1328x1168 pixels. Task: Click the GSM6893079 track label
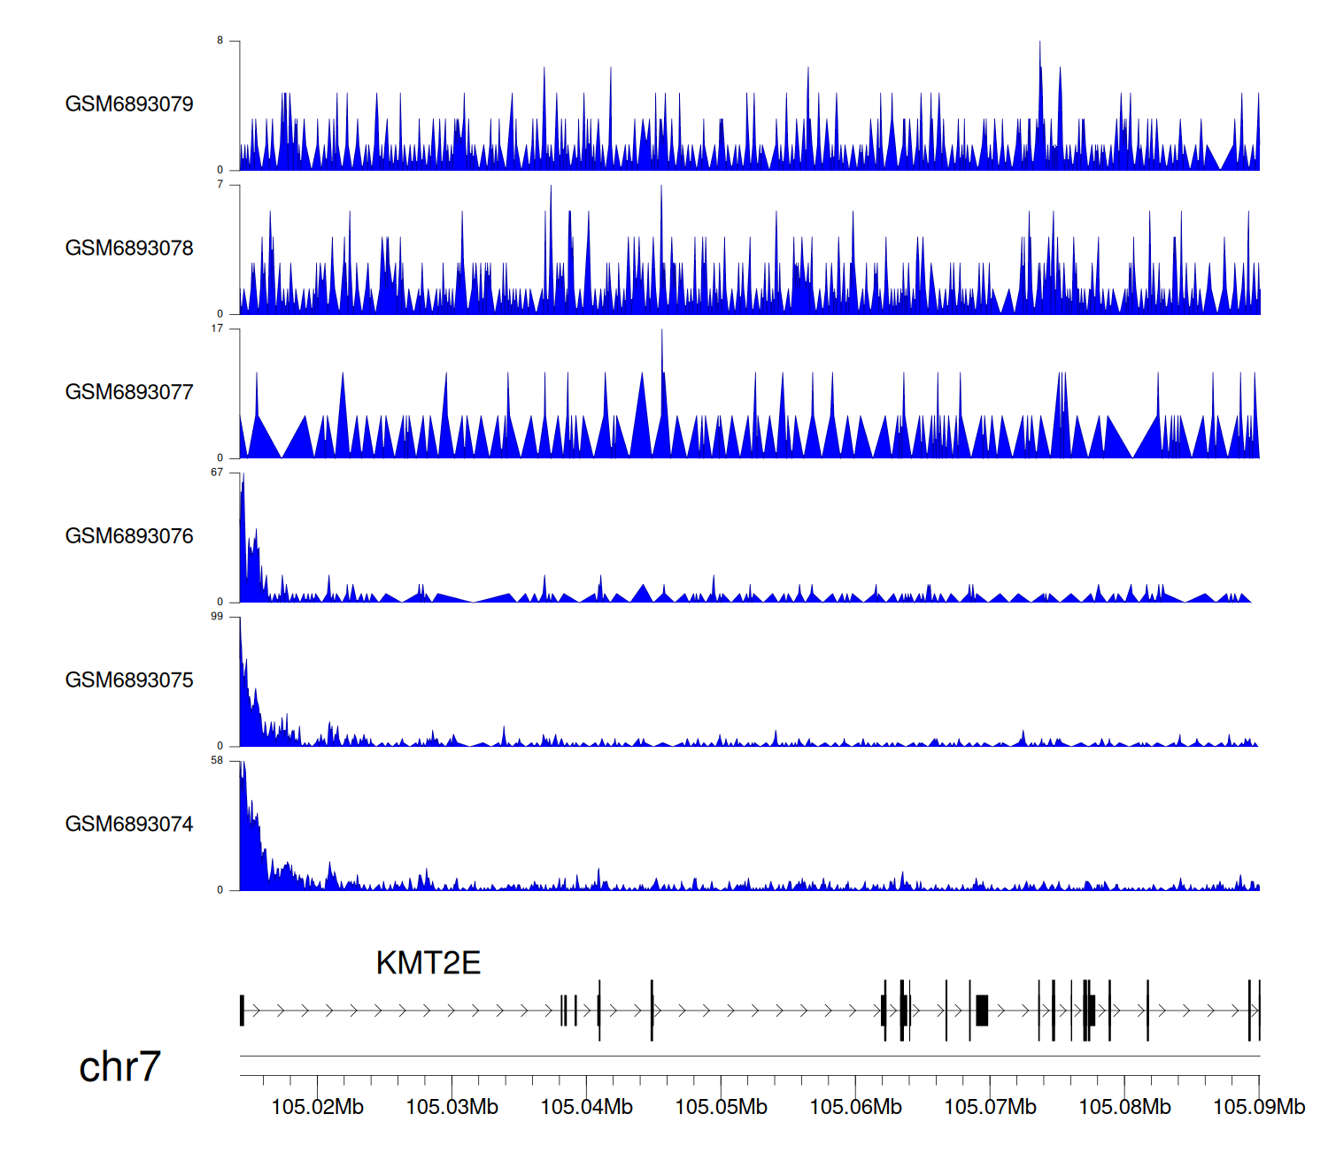tap(129, 104)
